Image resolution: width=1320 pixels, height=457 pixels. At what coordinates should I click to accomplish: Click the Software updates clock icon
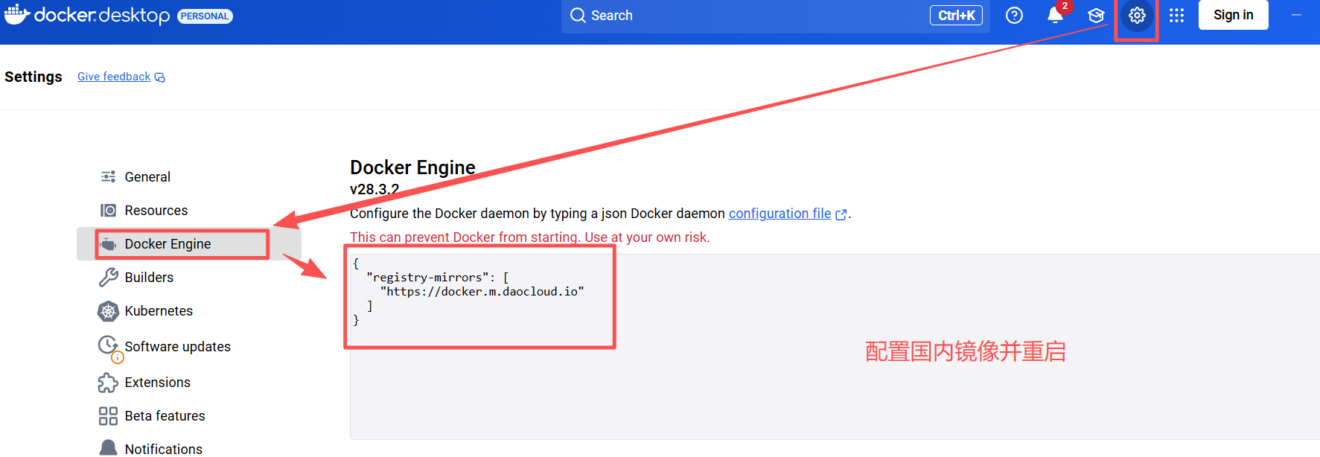pyautogui.click(x=108, y=345)
